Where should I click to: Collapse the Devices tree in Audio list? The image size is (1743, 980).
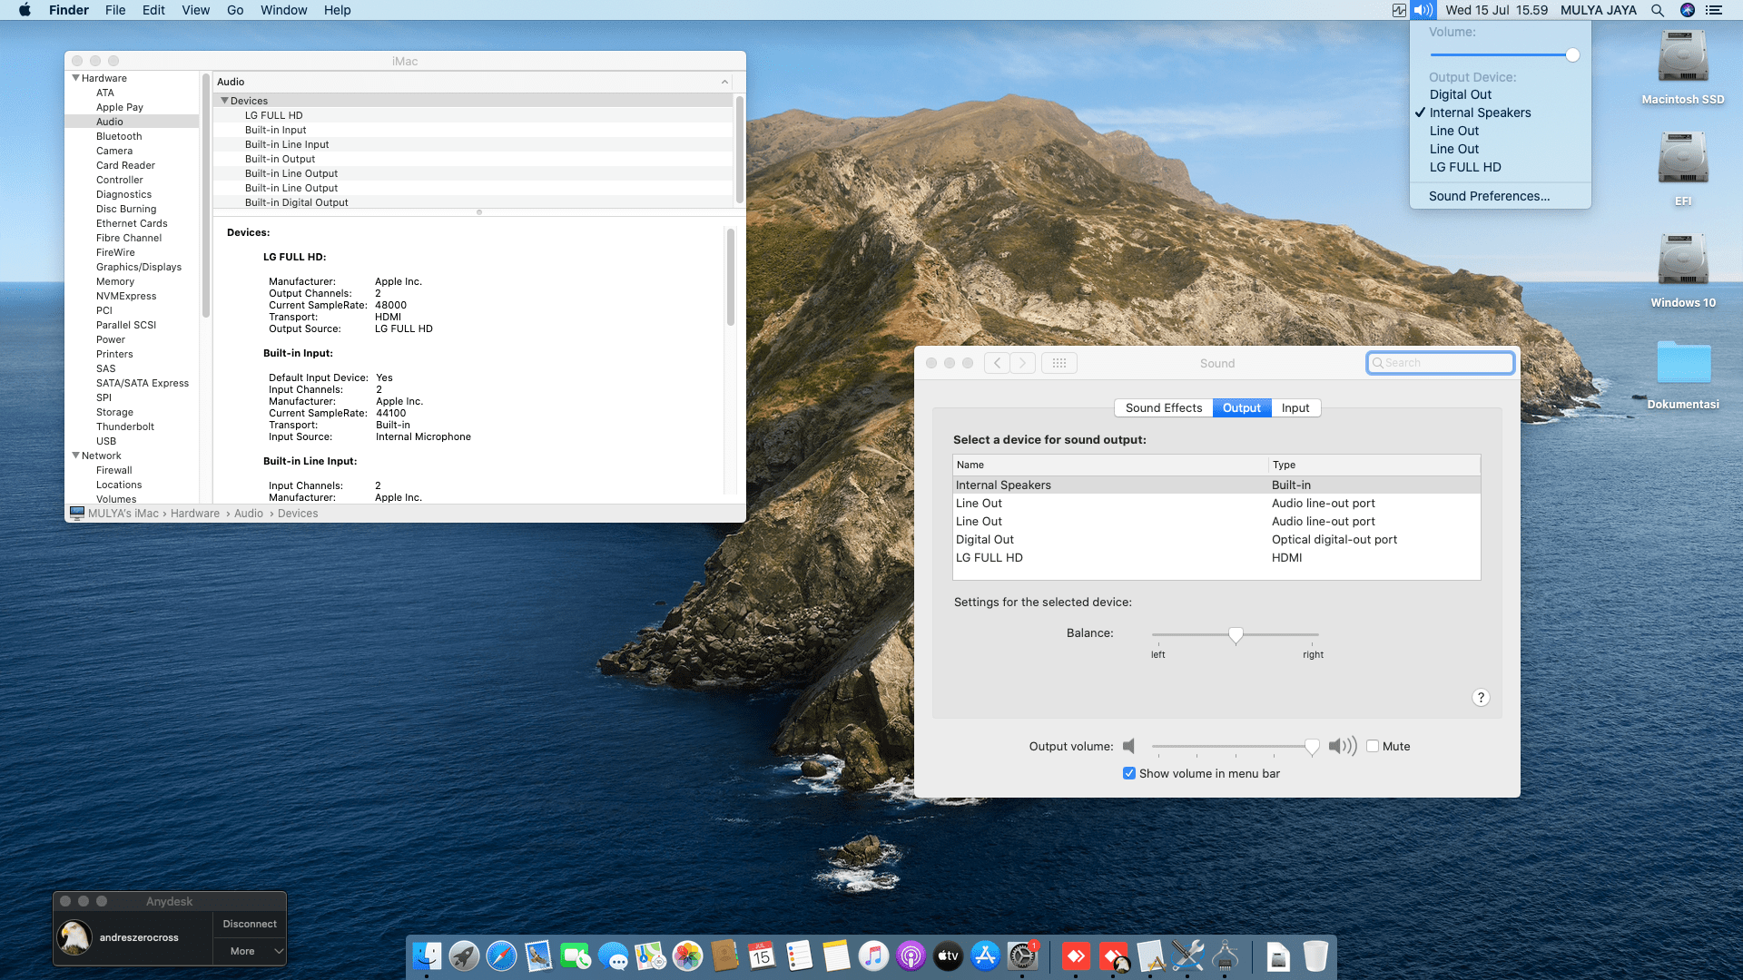click(x=224, y=101)
